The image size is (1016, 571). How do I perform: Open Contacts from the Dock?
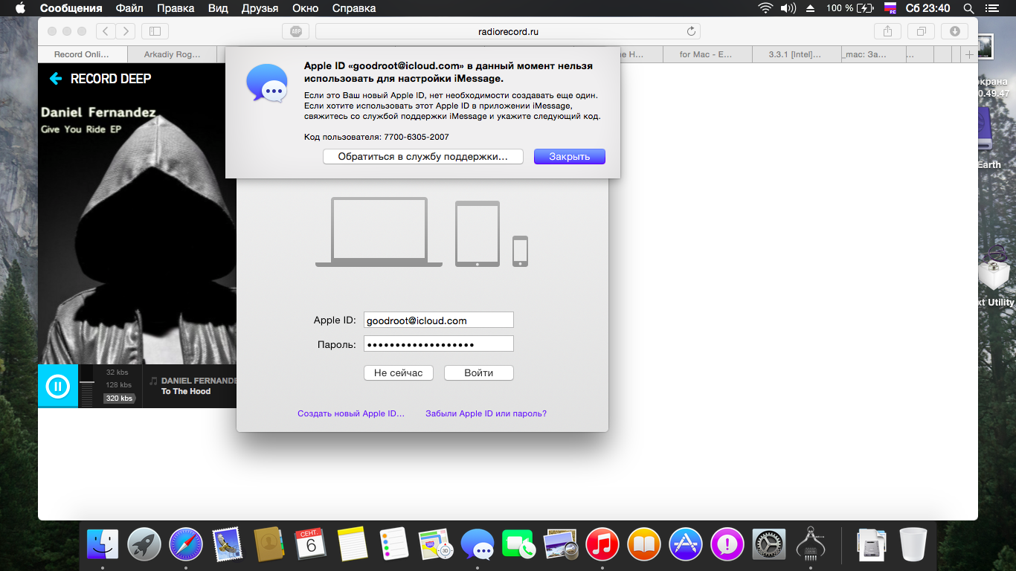[x=269, y=544]
